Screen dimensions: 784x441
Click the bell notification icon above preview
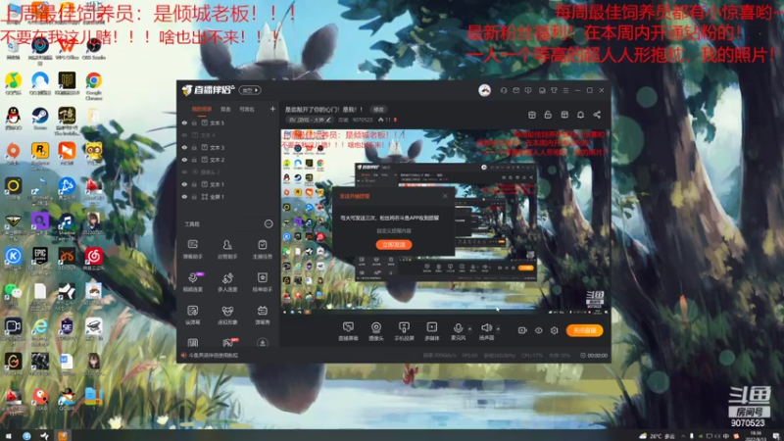pos(580,115)
